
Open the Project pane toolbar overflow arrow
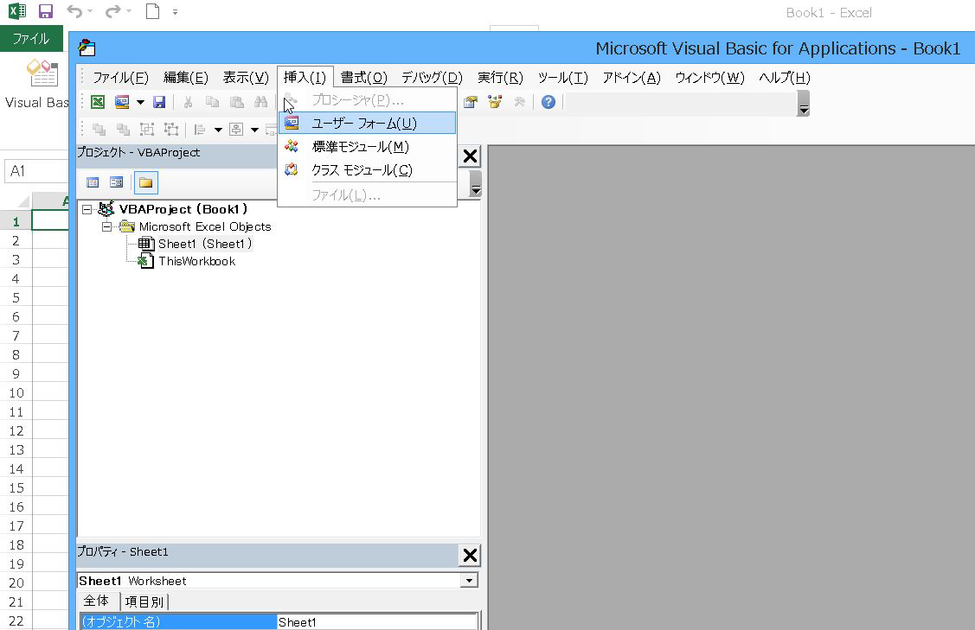click(x=476, y=184)
